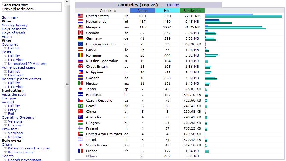Screen dimensions: 286x161
Task: Click the Romania flag icon
Action: point(81,55)
